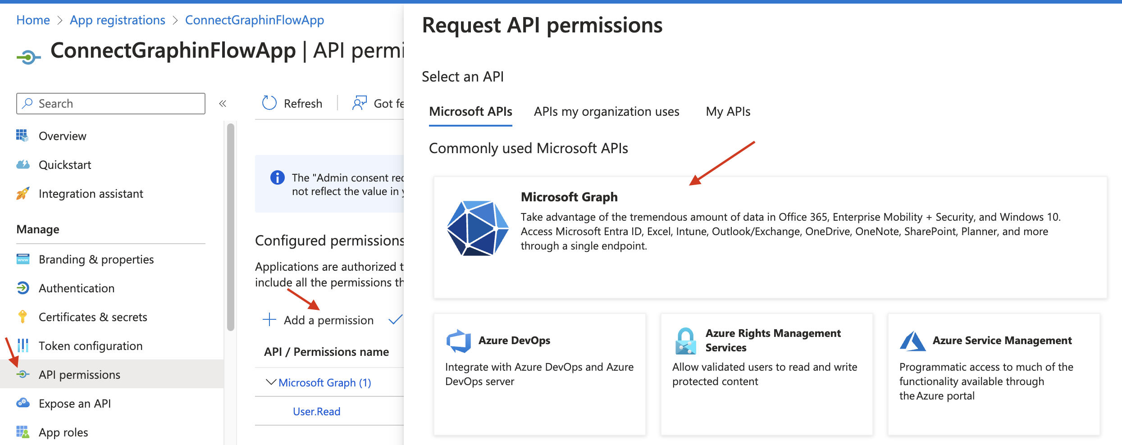This screenshot has width=1122, height=445.
Task: Click the search magnifier icon
Action: 27,103
